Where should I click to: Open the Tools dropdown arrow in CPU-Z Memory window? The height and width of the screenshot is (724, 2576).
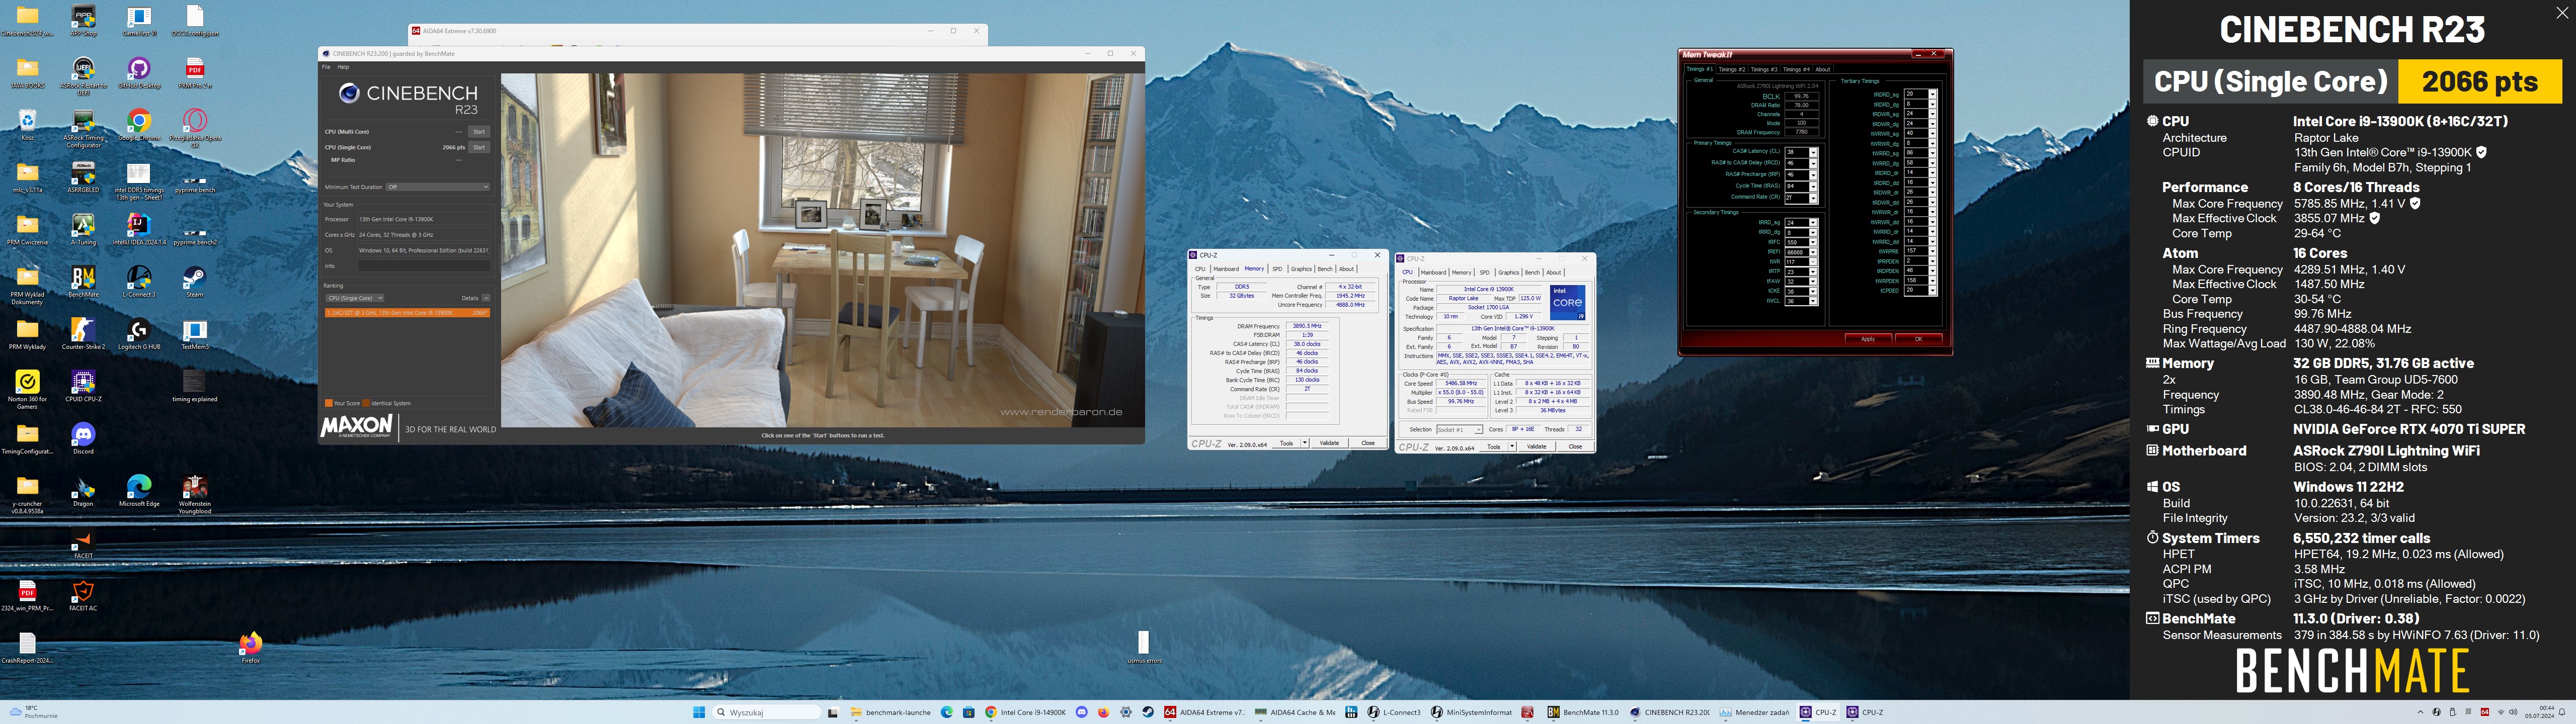(1304, 443)
